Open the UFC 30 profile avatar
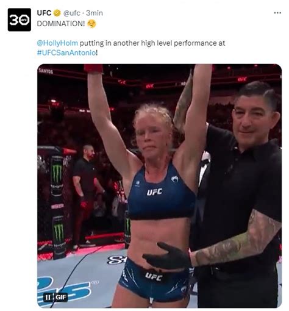 pos(20,20)
